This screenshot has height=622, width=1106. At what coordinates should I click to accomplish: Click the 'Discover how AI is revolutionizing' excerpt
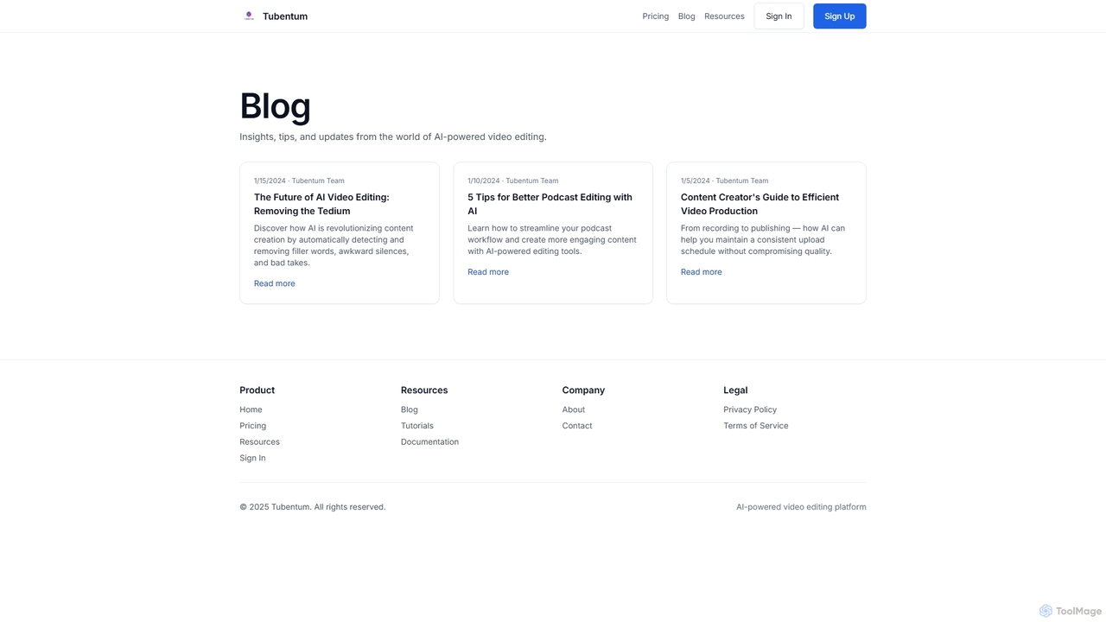[334, 245]
